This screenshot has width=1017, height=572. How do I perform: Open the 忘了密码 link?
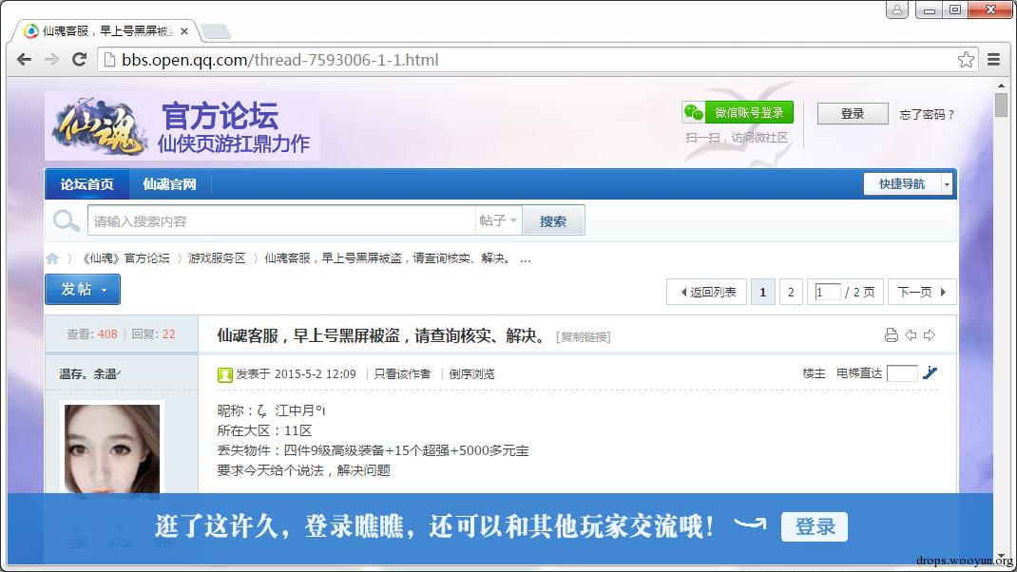pyautogui.click(x=926, y=114)
